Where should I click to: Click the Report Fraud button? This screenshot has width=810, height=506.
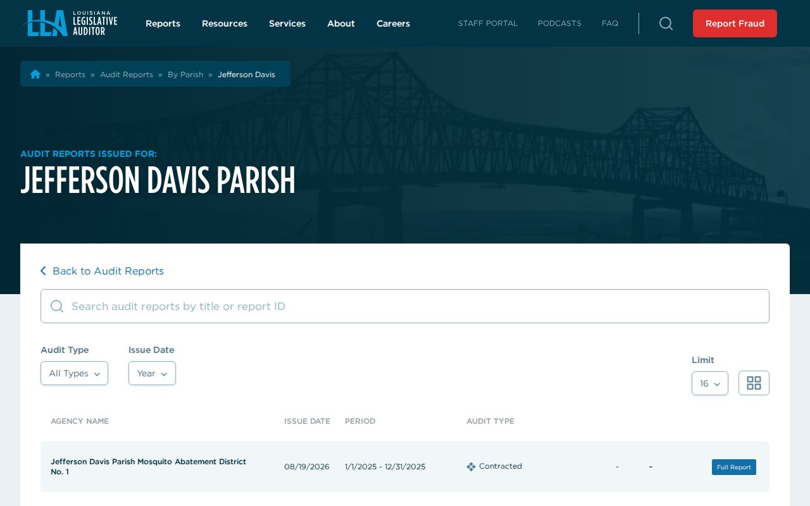click(735, 23)
